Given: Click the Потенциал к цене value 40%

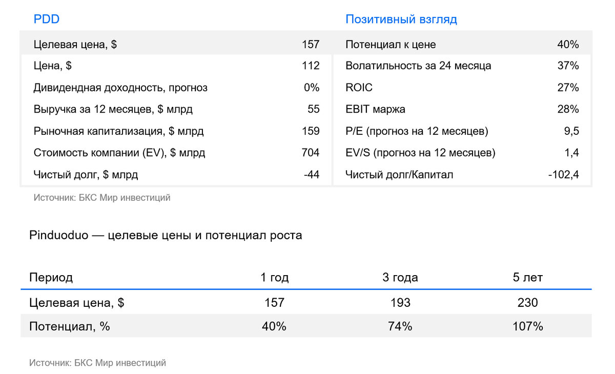Looking at the screenshot, I should 568,45.
